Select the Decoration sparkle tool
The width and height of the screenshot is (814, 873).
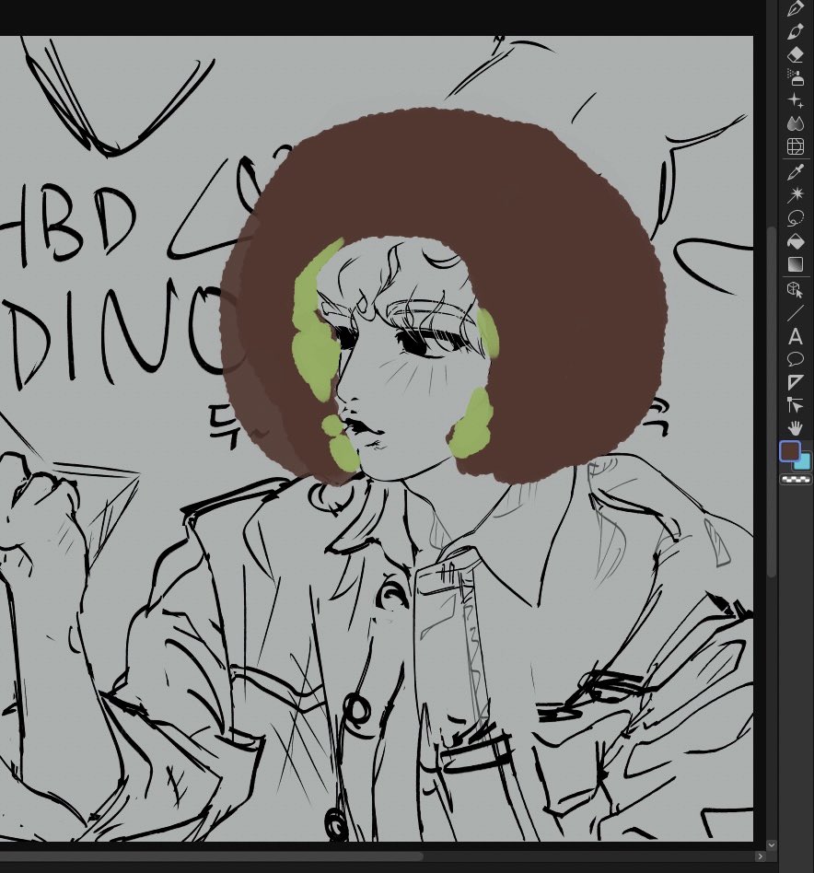[796, 100]
